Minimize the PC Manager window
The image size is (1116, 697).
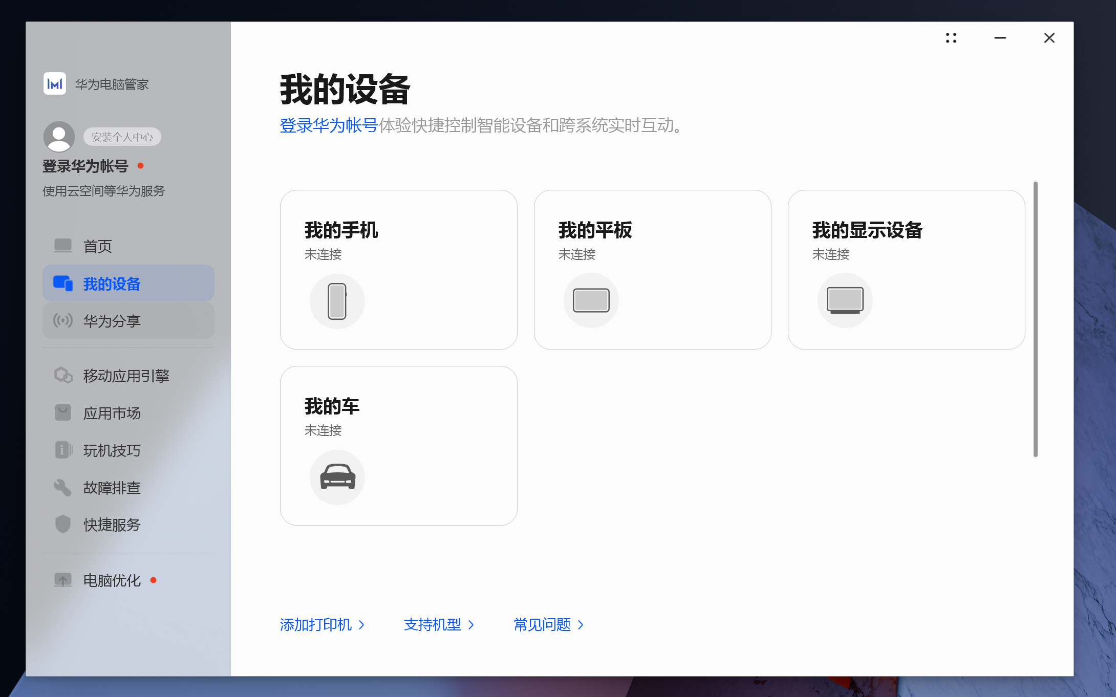pyautogui.click(x=1000, y=38)
